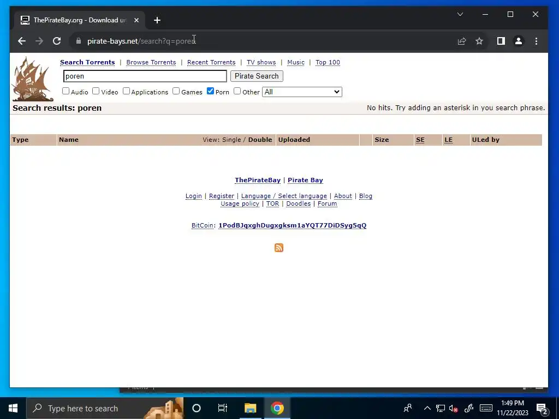Open the touch keyboard tray icon
Screen dimensions: 559x419
point(486,408)
